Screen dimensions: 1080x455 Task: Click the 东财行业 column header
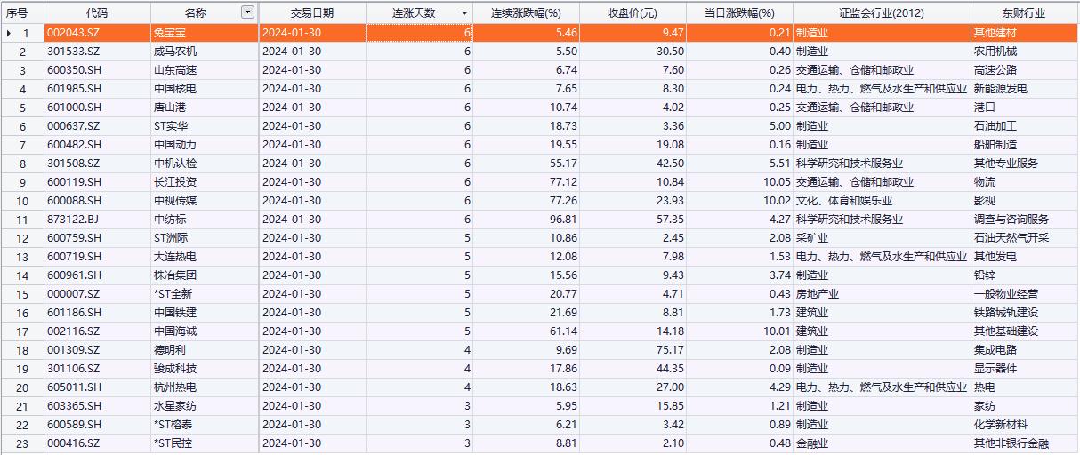click(x=1021, y=12)
